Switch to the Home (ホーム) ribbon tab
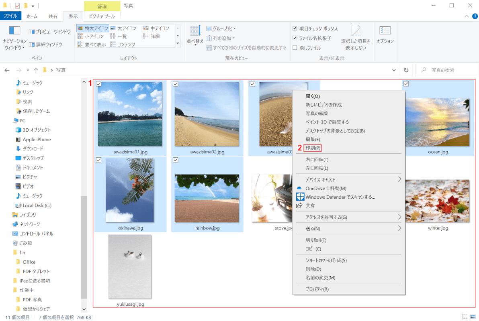The image size is (479, 321). click(x=32, y=16)
